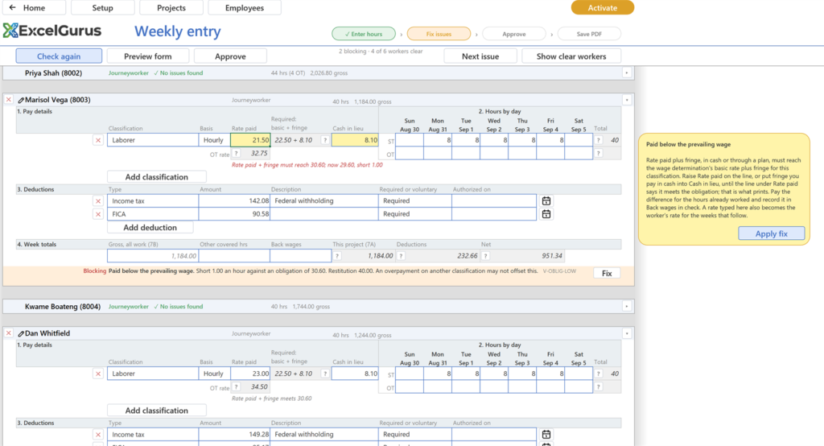Open the Employees tab
824x446 pixels.
coord(245,8)
